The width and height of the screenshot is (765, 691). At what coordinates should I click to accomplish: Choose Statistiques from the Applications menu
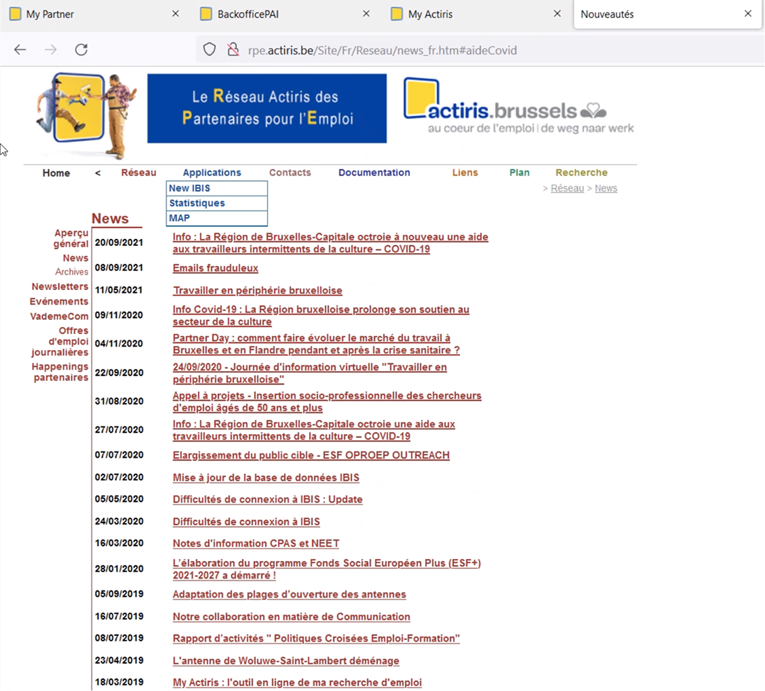pos(217,203)
